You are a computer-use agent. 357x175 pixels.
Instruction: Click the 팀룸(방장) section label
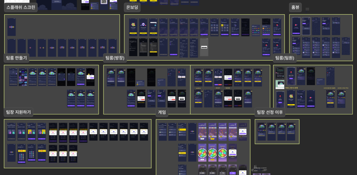[115, 58]
